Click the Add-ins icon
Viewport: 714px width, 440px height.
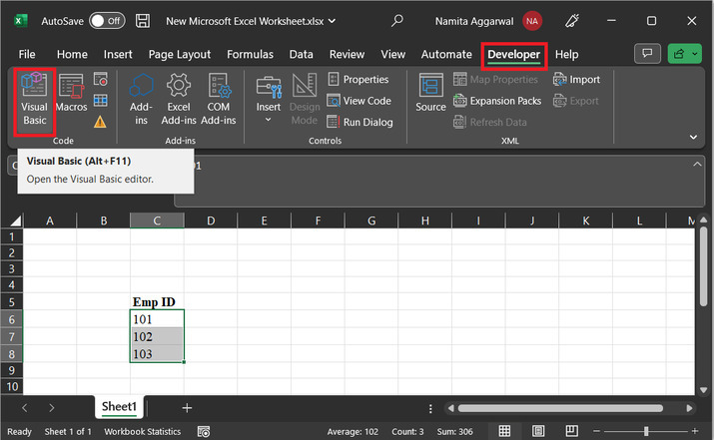[x=141, y=98]
